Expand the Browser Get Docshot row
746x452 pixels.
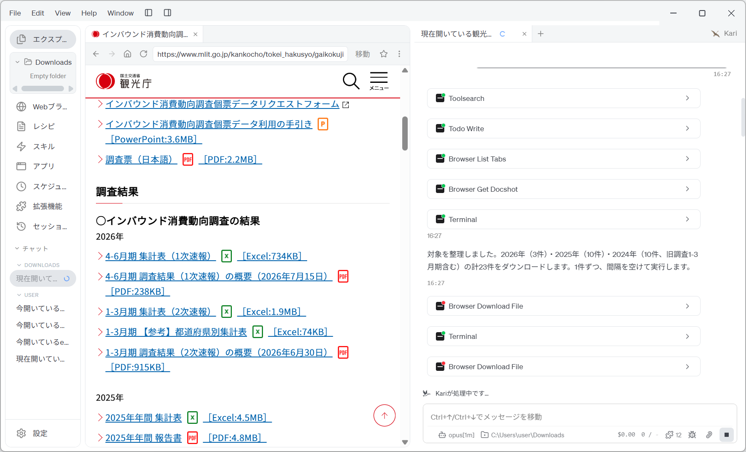click(563, 189)
